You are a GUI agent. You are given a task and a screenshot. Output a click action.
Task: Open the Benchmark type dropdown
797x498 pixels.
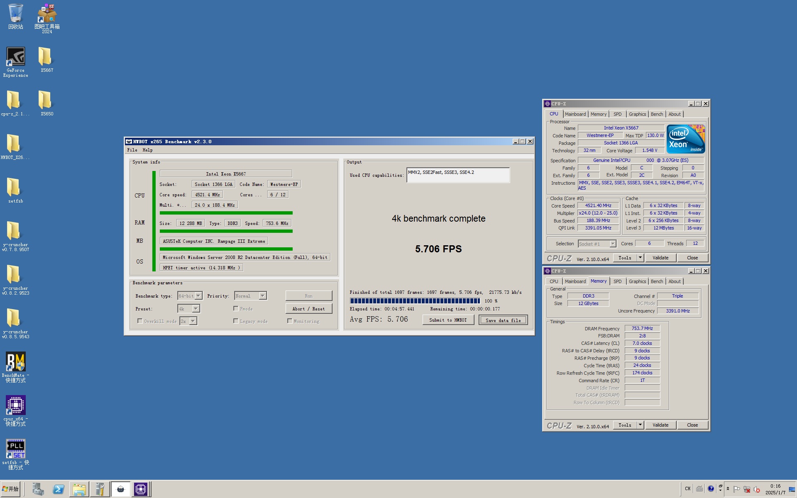198,296
